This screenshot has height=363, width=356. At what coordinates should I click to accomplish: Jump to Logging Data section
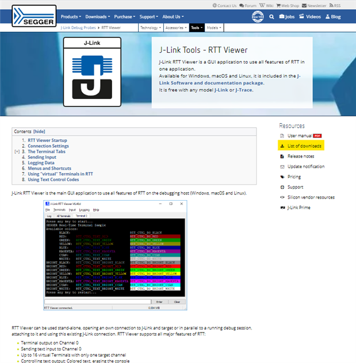pos(41,163)
